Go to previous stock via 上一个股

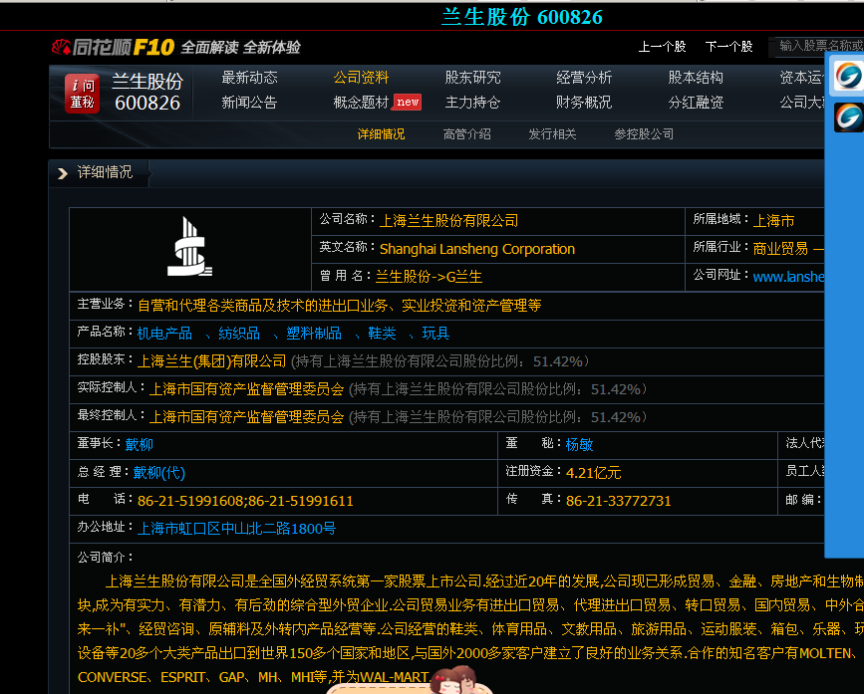pyautogui.click(x=663, y=47)
